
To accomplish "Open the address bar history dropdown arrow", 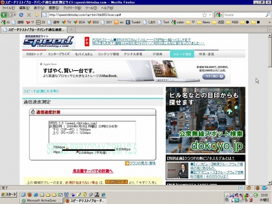I will pyautogui.click(x=210, y=15).
